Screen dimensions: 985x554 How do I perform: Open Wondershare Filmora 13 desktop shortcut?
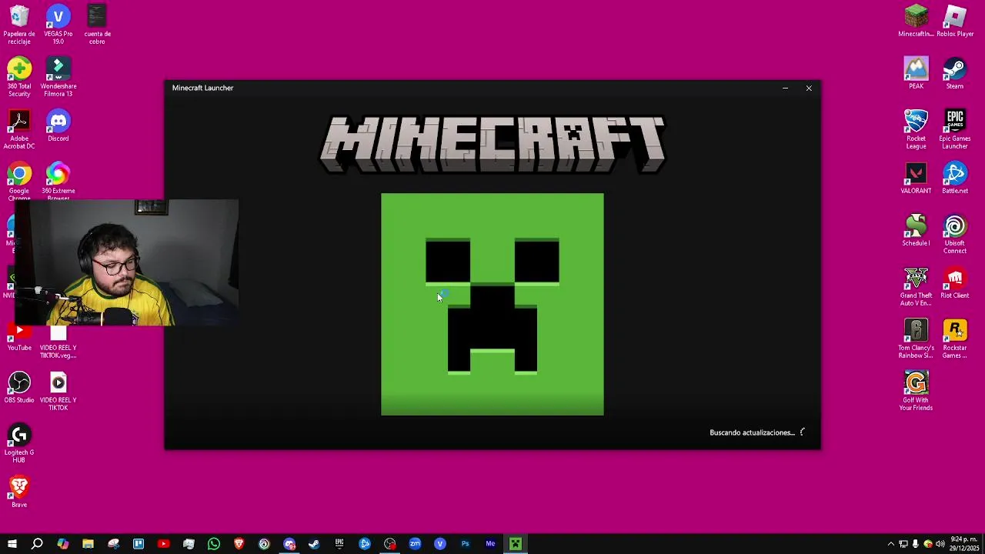click(58, 77)
